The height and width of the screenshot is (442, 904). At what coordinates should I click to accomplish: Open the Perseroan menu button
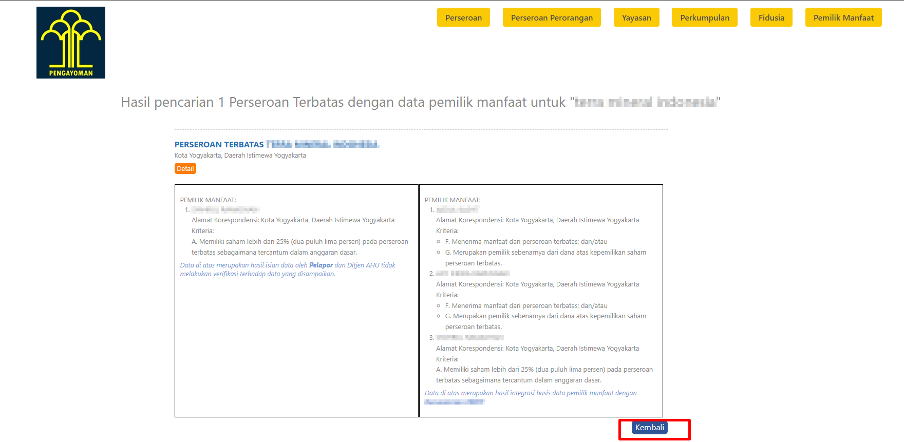(x=463, y=17)
